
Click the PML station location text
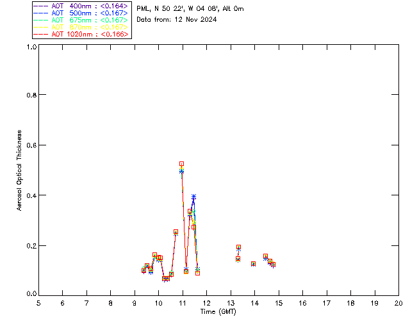[x=190, y=9]
